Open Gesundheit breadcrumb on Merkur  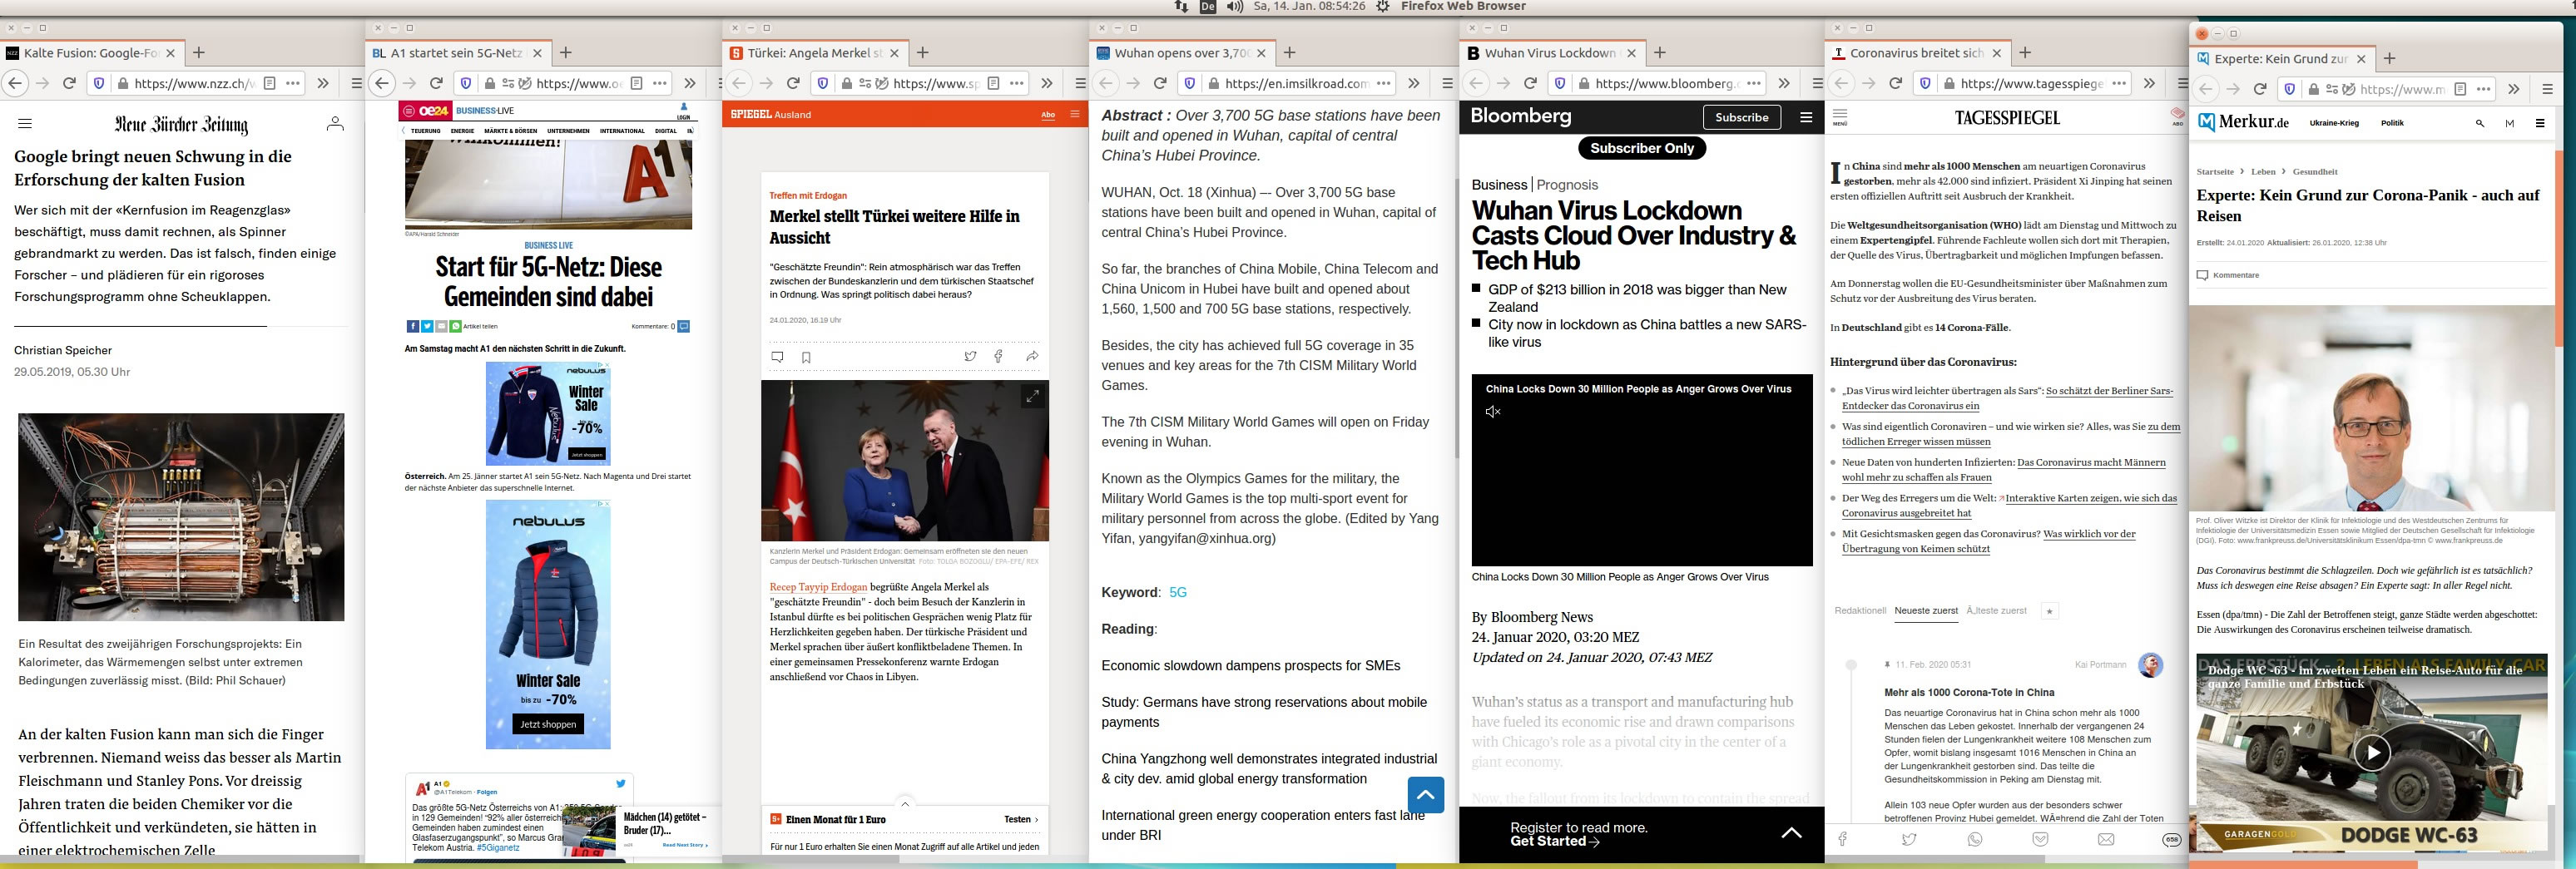2315,172
